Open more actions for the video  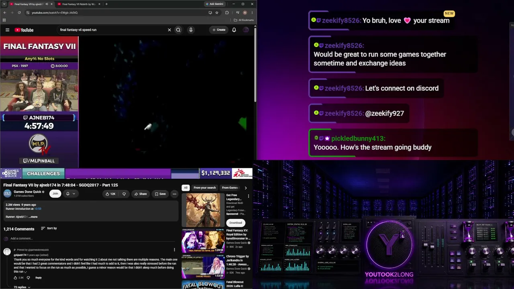click(x=174, y=194)
